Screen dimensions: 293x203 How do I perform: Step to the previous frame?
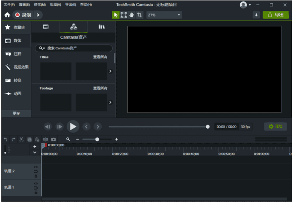point(48,127)
